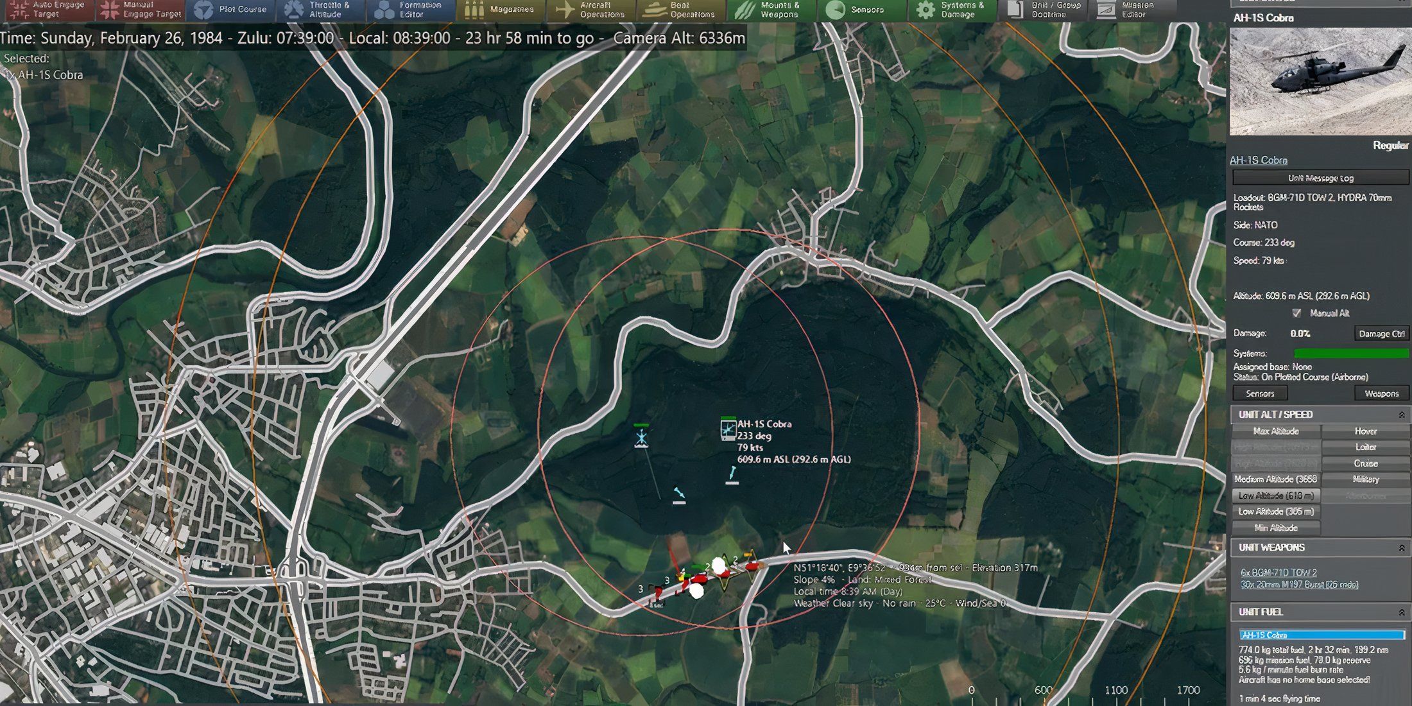
Task: Open the Formation Editor
Action: [x=411, y=10]
